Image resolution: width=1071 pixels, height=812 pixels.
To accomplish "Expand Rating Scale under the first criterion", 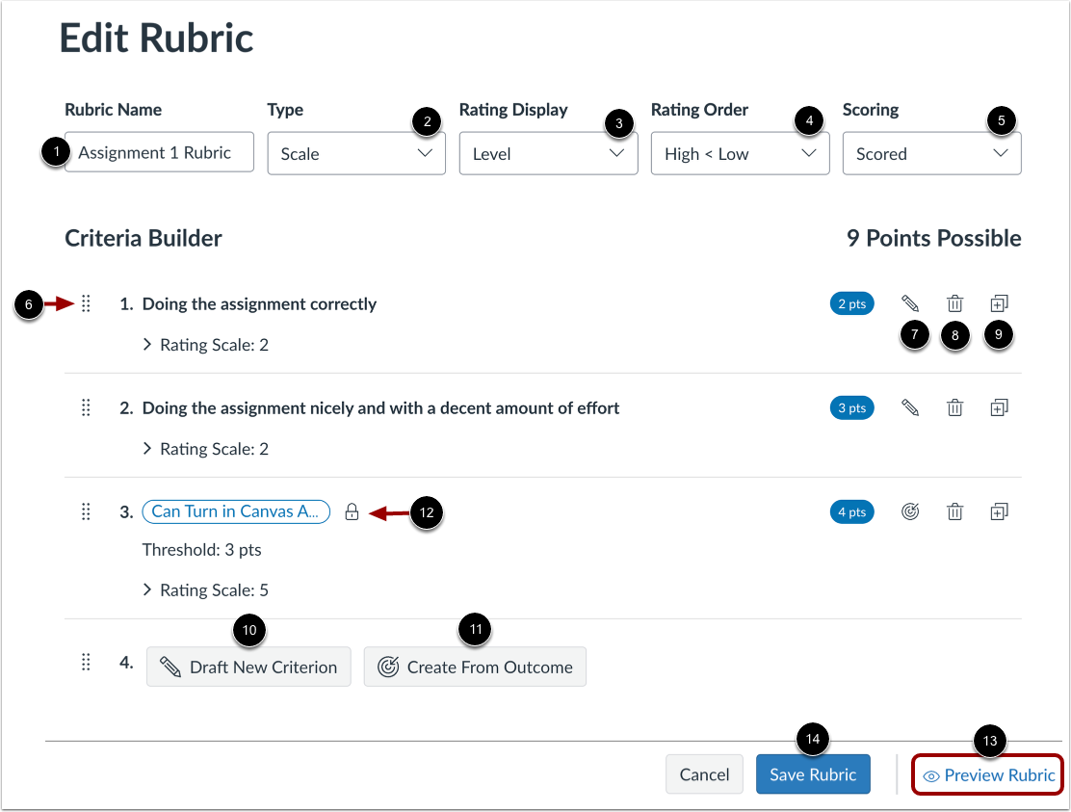I will coord(205,344).
